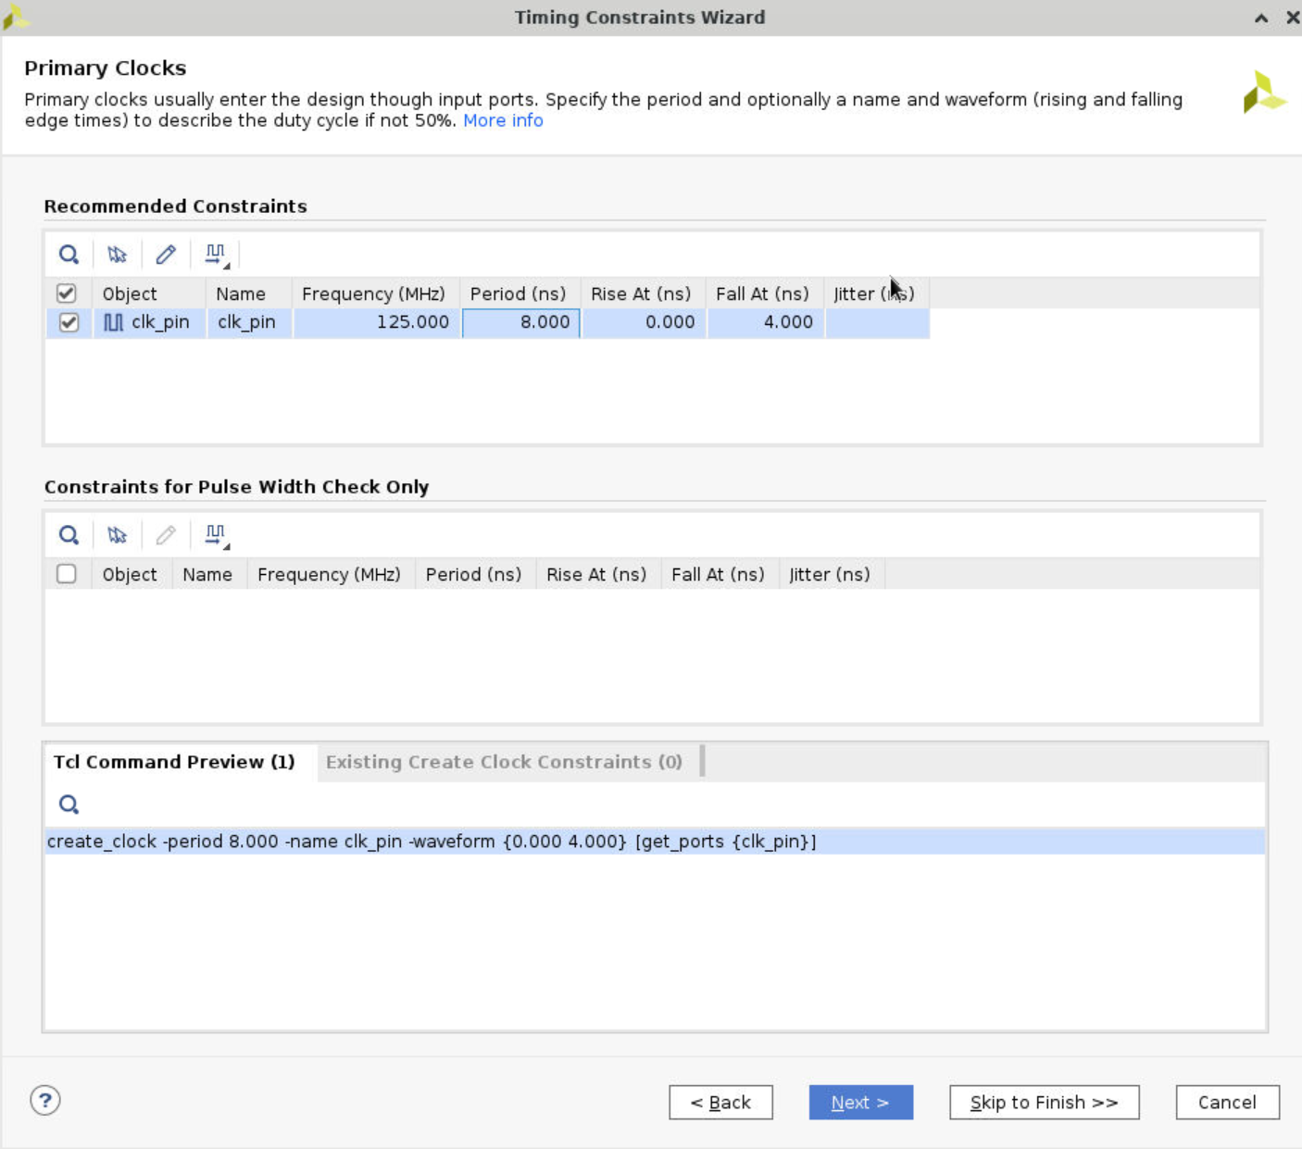1302x1149 pixels.
Task: Click pencil edit icon in Recommended Constraints
Action: point(166,255)
